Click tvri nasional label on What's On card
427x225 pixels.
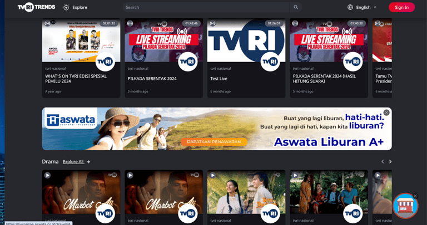tap(55, 69)
